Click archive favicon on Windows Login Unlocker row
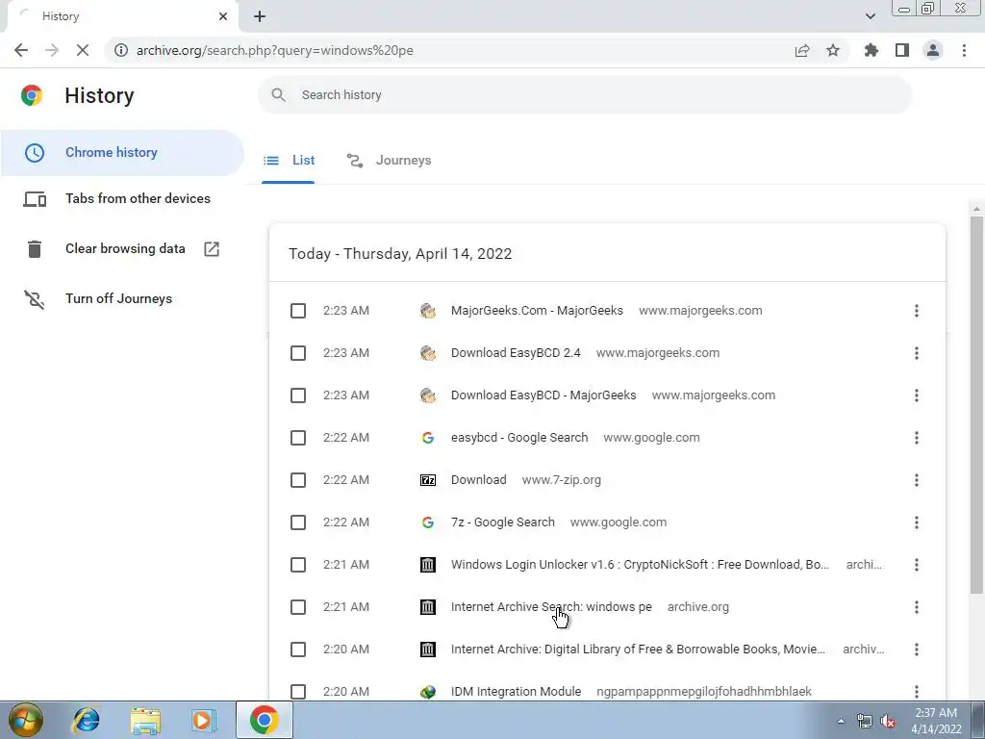 coord(428,564)
